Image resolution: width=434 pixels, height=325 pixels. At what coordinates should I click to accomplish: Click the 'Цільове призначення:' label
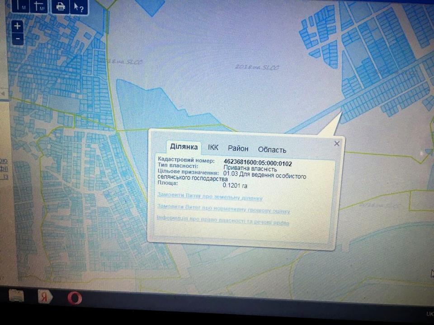[x=188, y=172]
